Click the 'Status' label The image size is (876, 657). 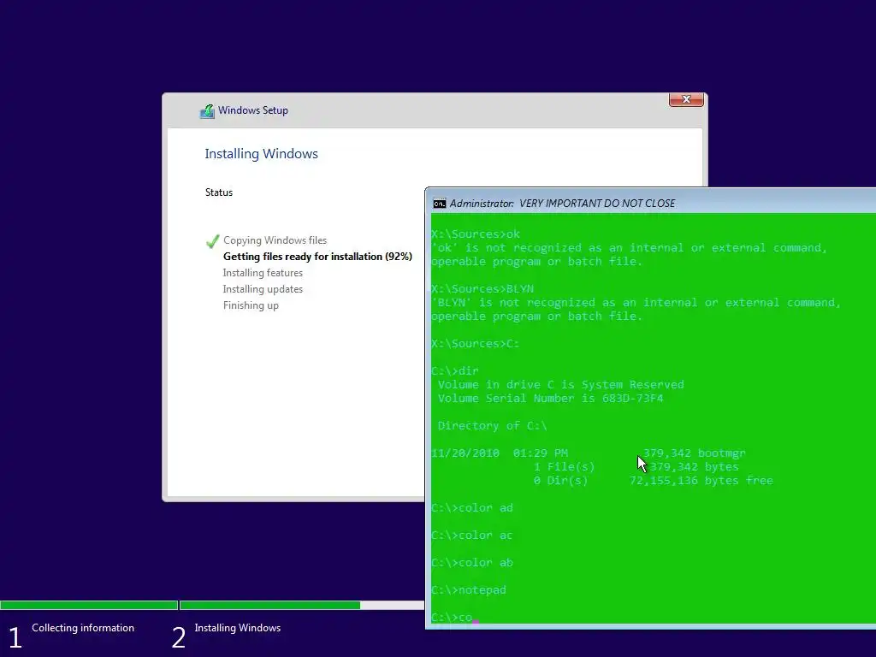[218, 192]
